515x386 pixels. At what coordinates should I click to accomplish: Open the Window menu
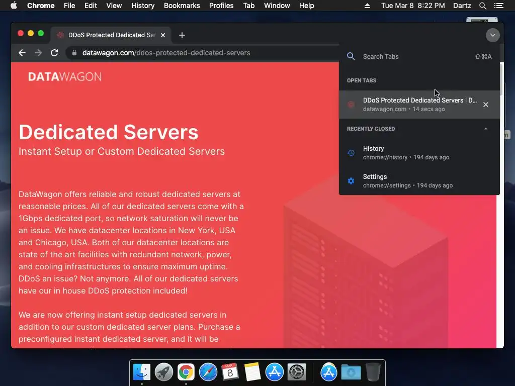coord(277,6)
